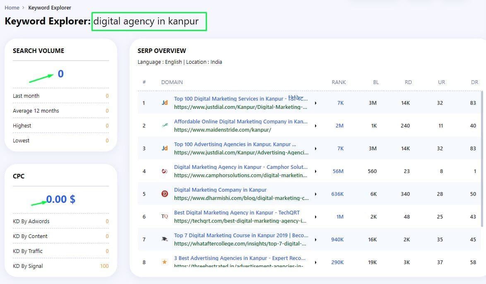
Task: Go to Home in the breadcrumb
Action: point(12,7)
